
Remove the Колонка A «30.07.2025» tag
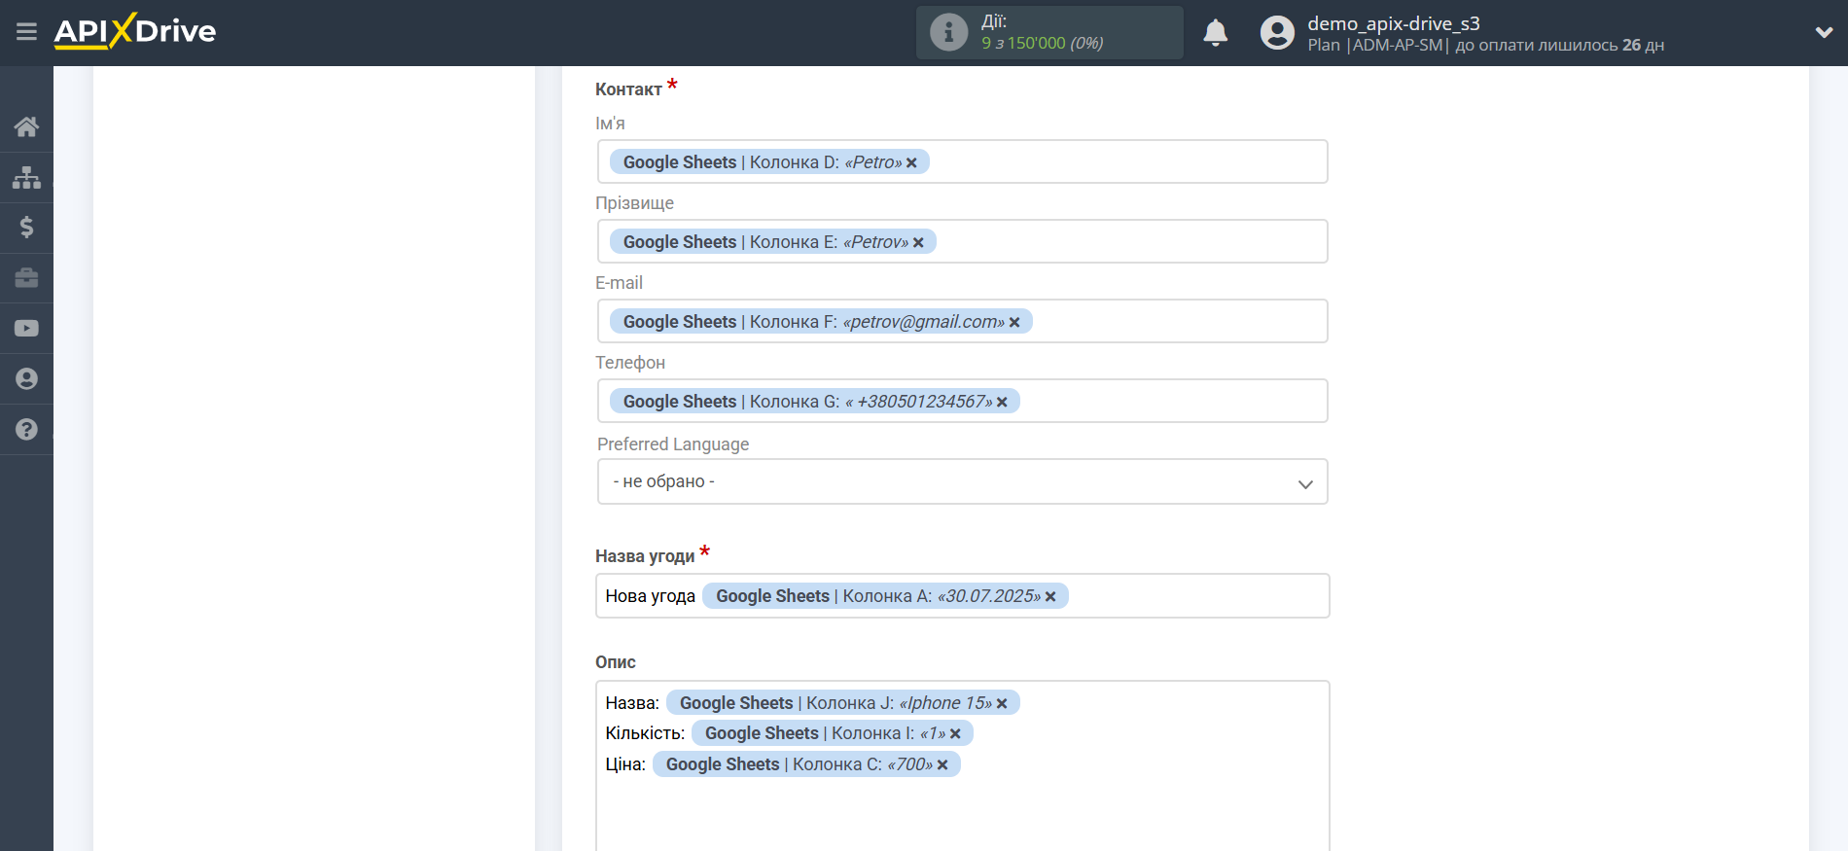(x=1050, y=597)
